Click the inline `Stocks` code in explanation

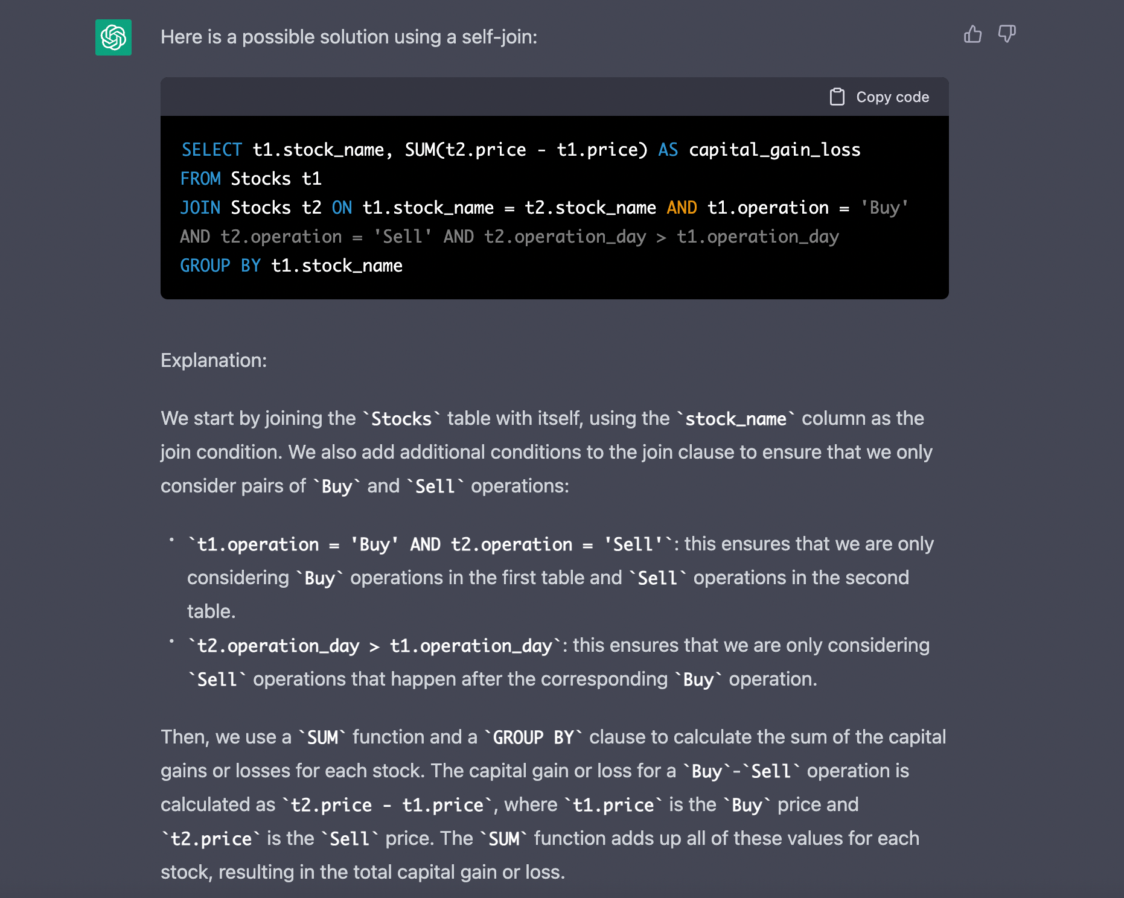[401, 419]
